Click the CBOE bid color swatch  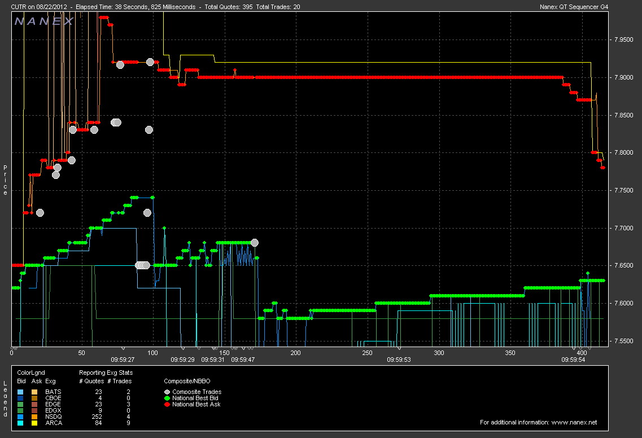(20, 398)
